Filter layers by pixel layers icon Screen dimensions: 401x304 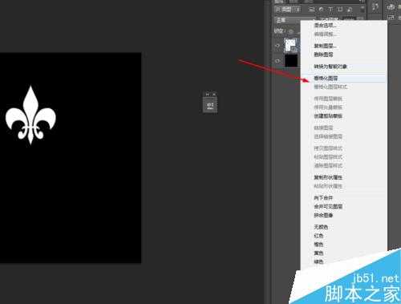[x=312, y=10]
